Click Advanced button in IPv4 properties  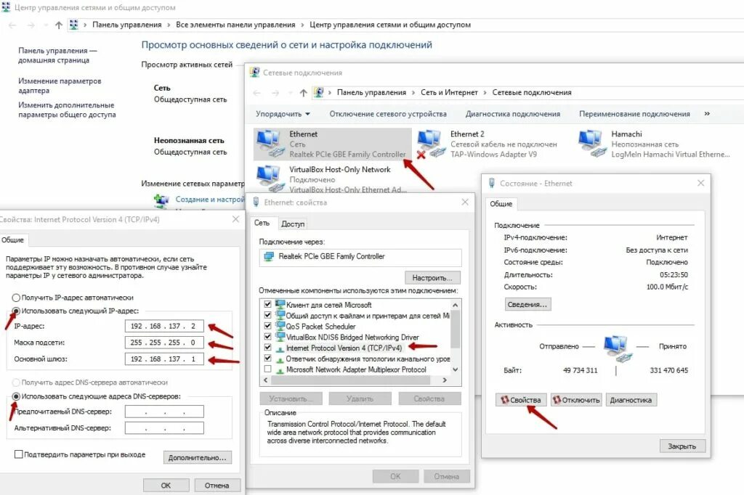coord(198,457)
